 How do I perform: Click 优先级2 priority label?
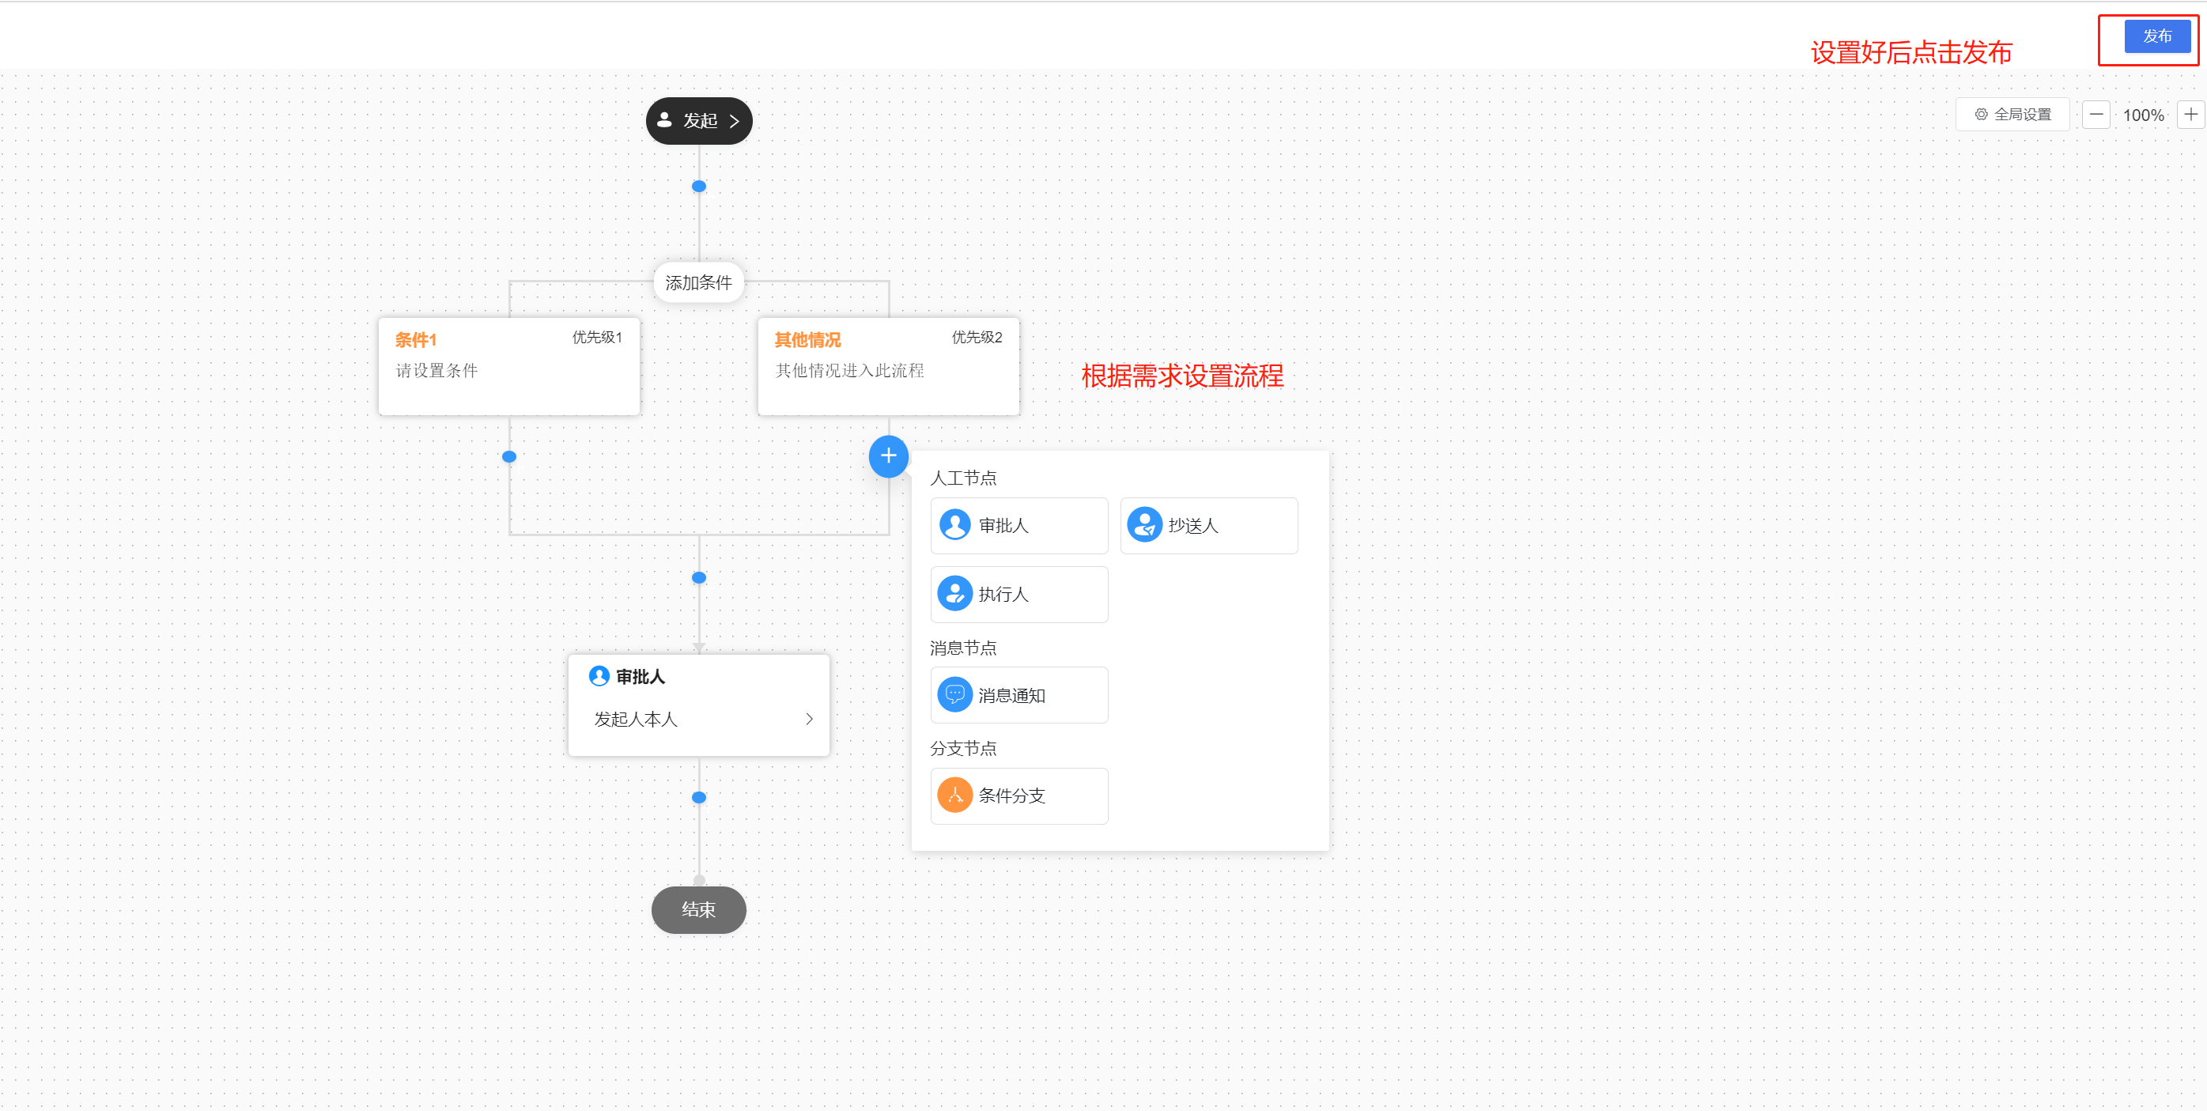pos(977,338)
